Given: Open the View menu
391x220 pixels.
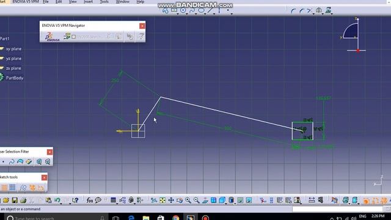Looking at the screenshot, I should tap(73, 2).
